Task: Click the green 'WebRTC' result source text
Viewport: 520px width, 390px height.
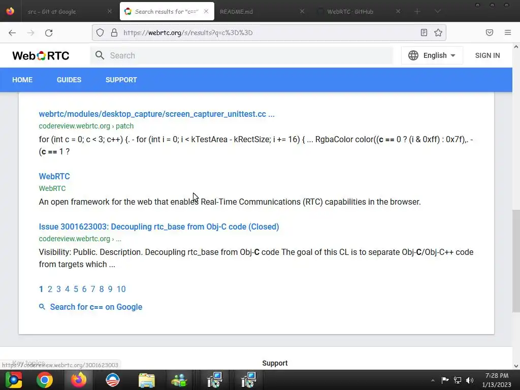Action: (52, 188)
